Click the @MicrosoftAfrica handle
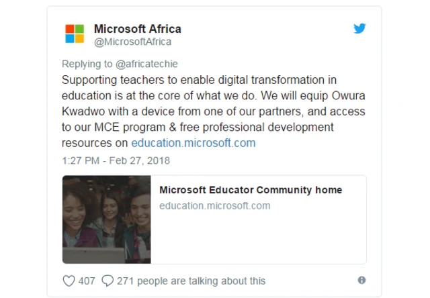Viewport: 430px width, 298px height. tap(132, 42)
